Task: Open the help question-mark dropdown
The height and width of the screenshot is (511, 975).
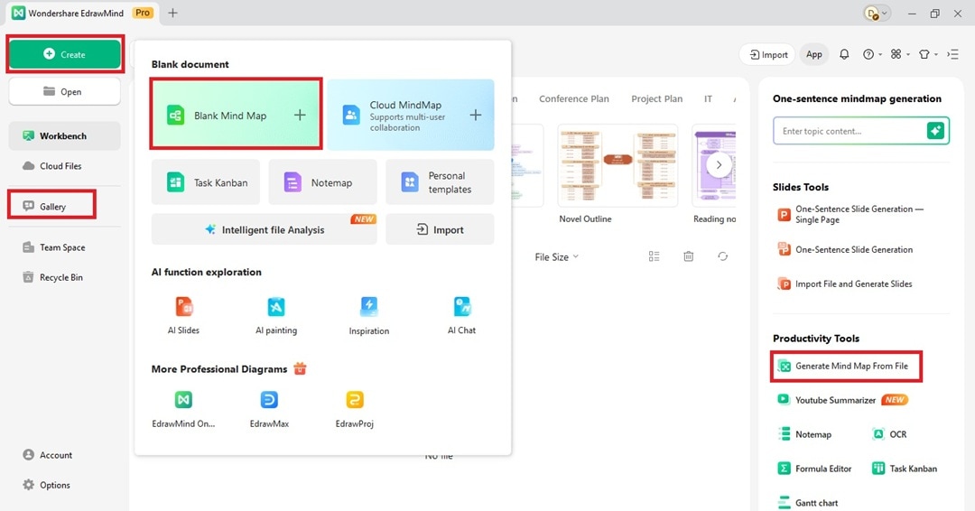Action: (872, 55)
